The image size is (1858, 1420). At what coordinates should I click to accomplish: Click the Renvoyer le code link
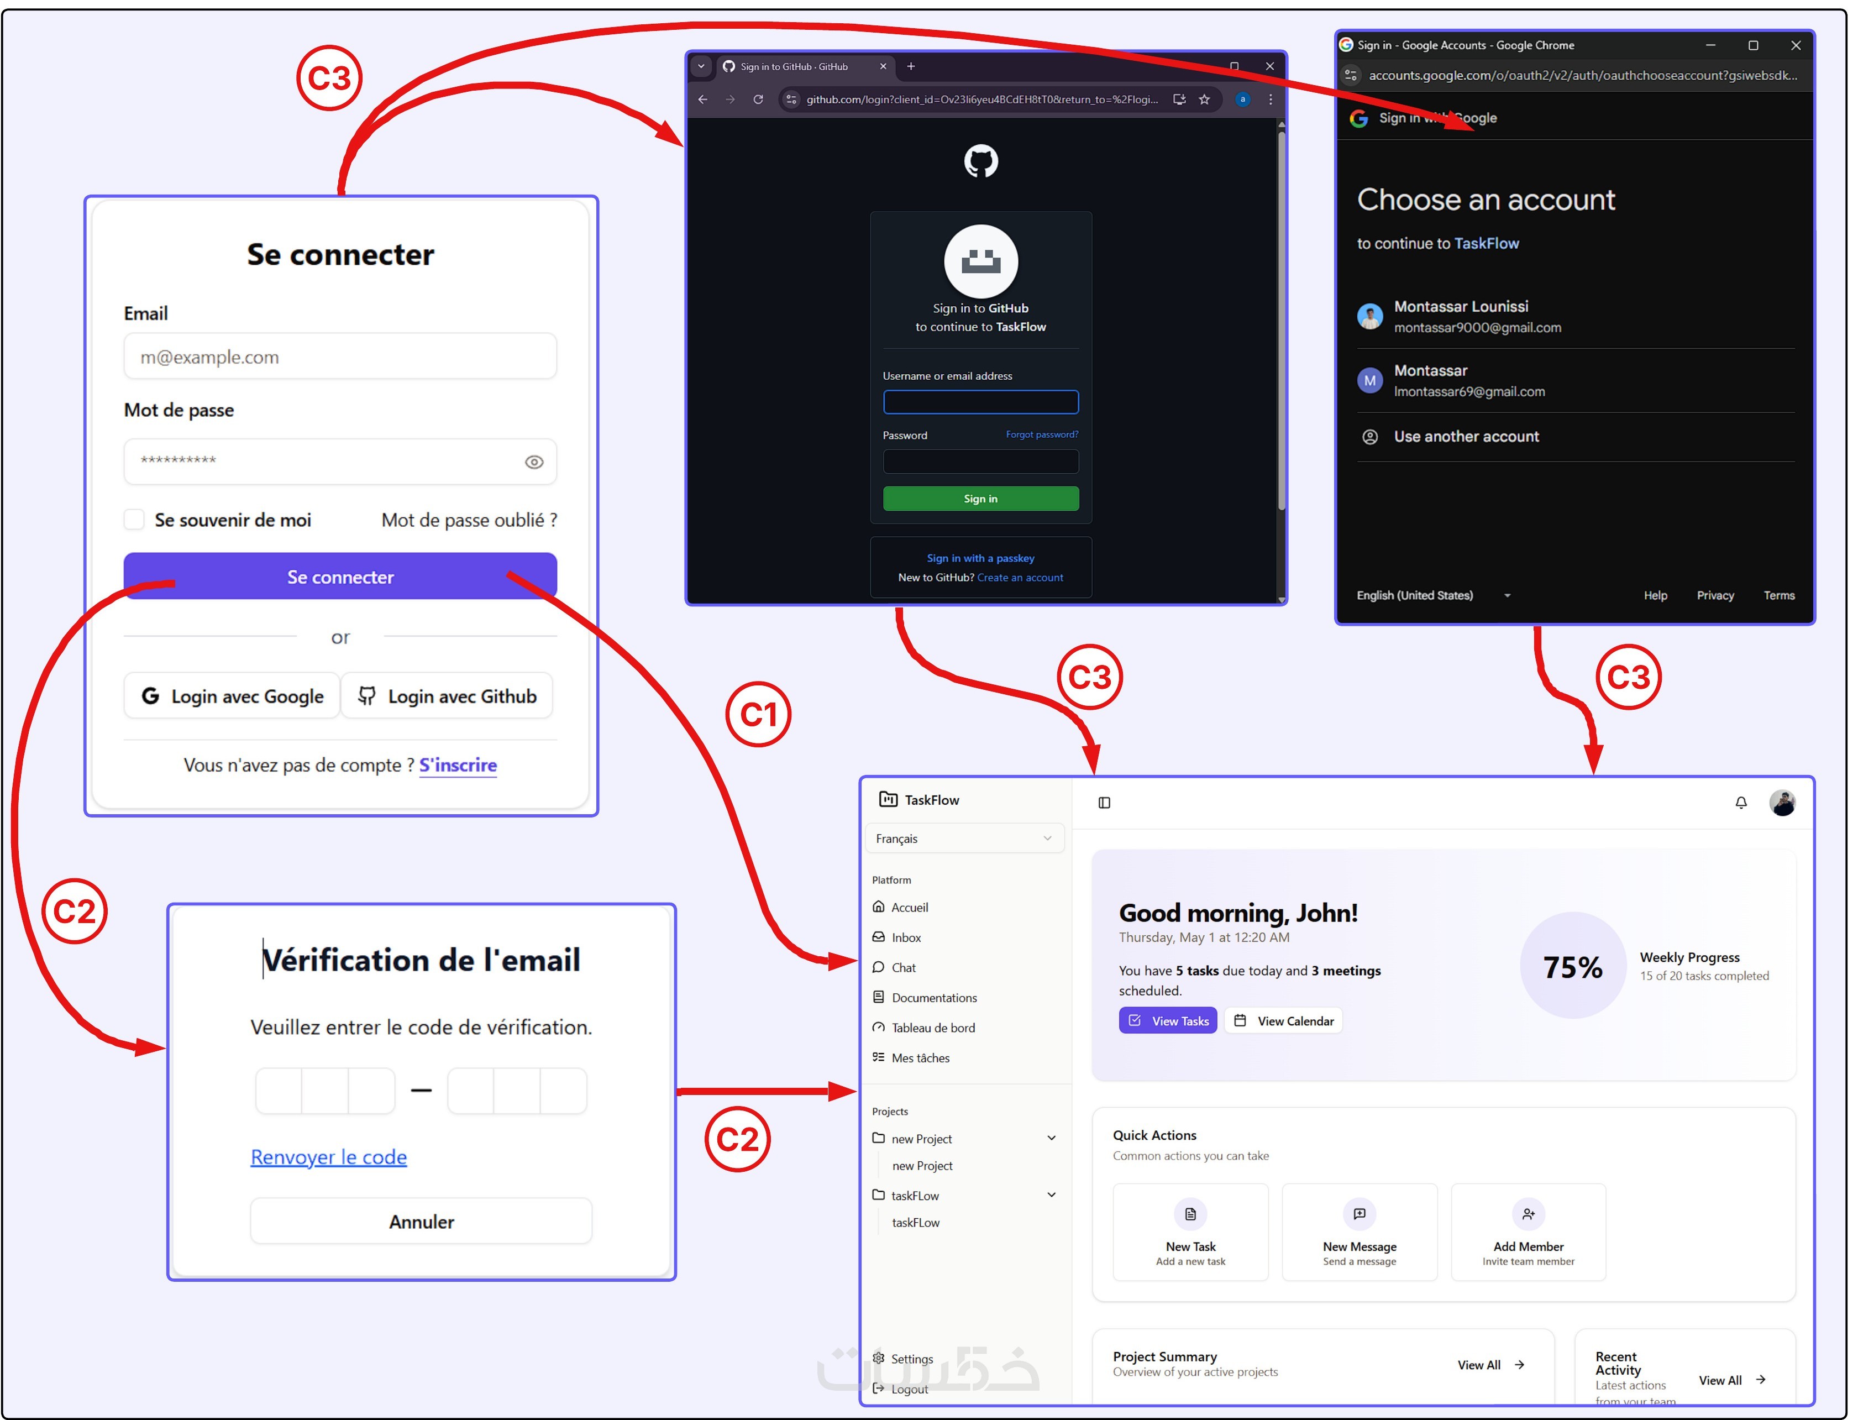pyautogui.click(x=329, y=1157)
